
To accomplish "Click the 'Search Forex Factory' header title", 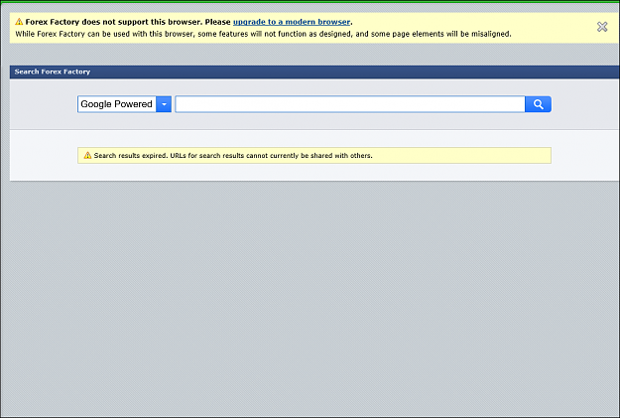I will [x=53, y=71].
